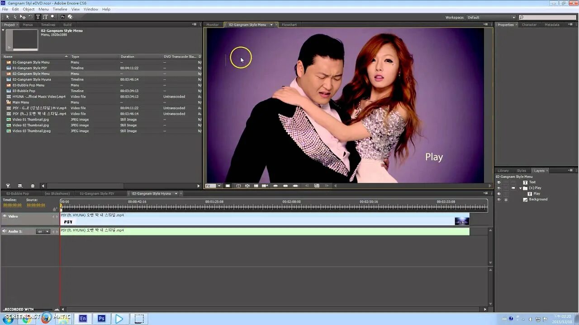Viewport: 579px width, 325px height.
Task: Toggle visibility of the Play text layer
Action: click(499, 194)
